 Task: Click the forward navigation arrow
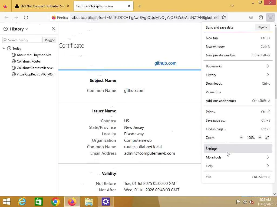[x=16, y=18]
